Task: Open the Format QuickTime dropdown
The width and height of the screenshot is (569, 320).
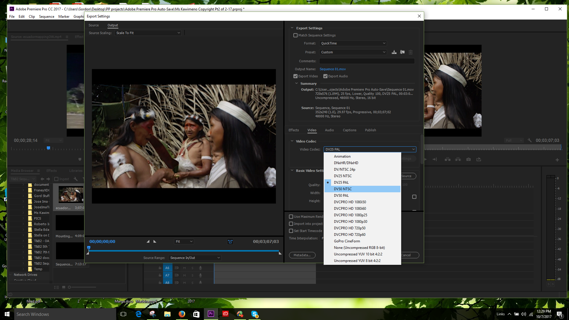Action: tap(353, 43)
